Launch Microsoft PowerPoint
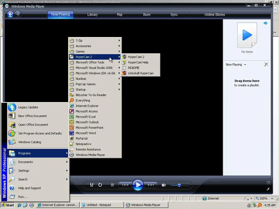279x209 pixels. (95, 128)
